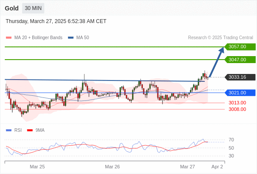Click the 3033.16 current price tag
This screenshot has width=257, height=174.
[x=240, y=77]
